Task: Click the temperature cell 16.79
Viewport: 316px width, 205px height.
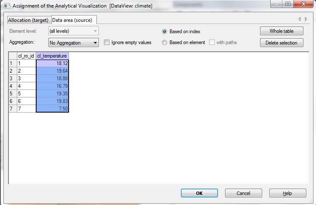Action: tap(53, 86)
